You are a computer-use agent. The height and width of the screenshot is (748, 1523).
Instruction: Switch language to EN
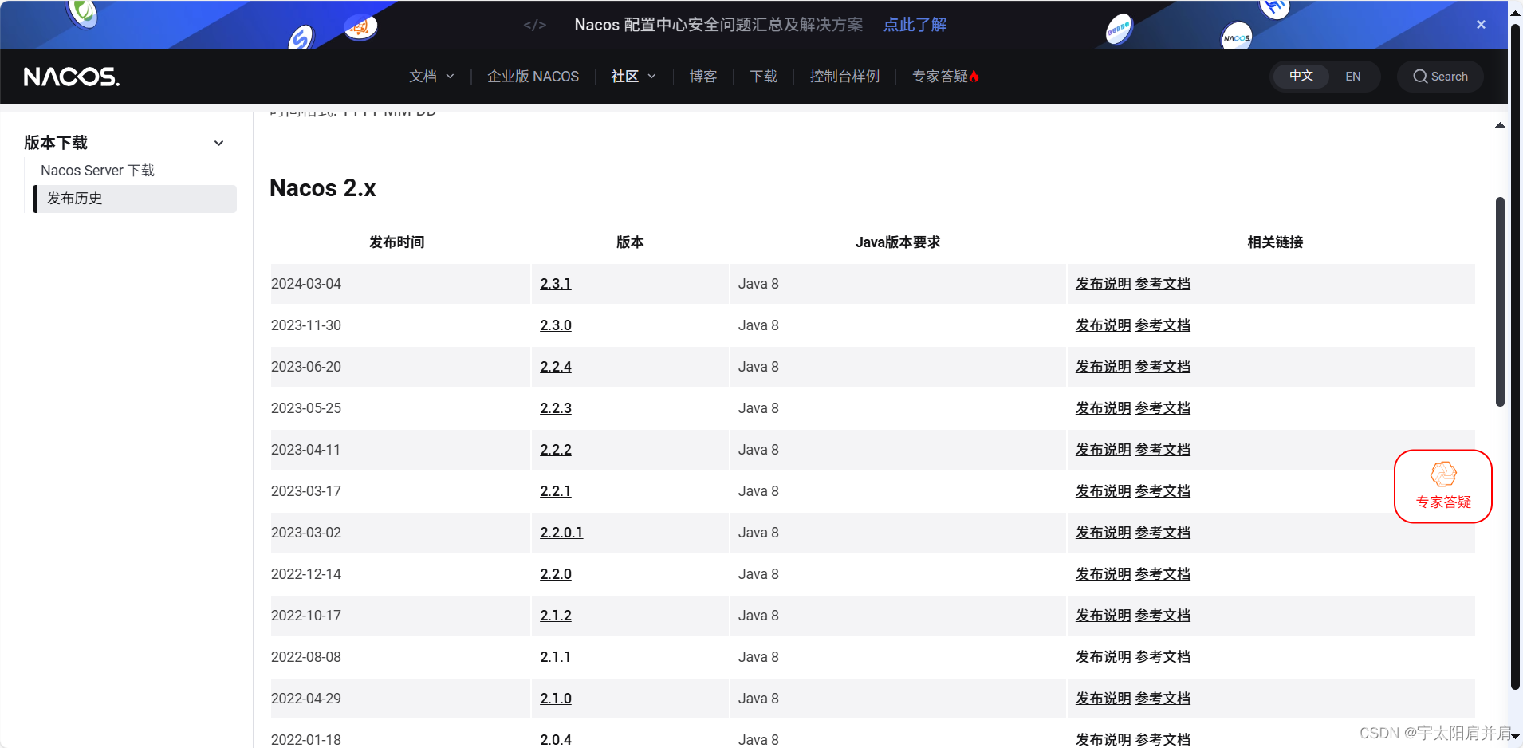click(1352, 77)
